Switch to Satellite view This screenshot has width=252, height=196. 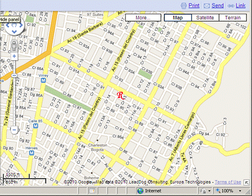pos(205,18)
